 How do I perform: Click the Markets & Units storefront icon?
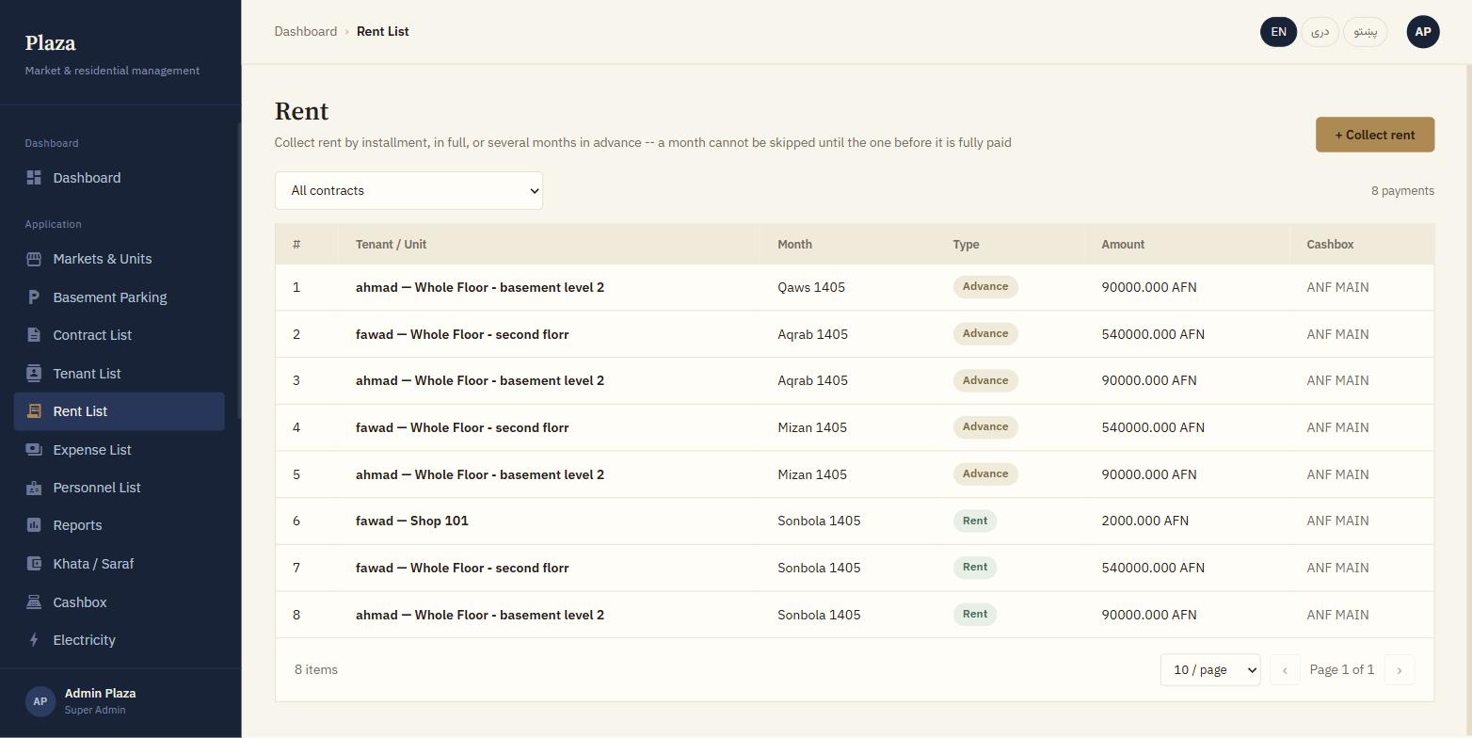[34, 259]
